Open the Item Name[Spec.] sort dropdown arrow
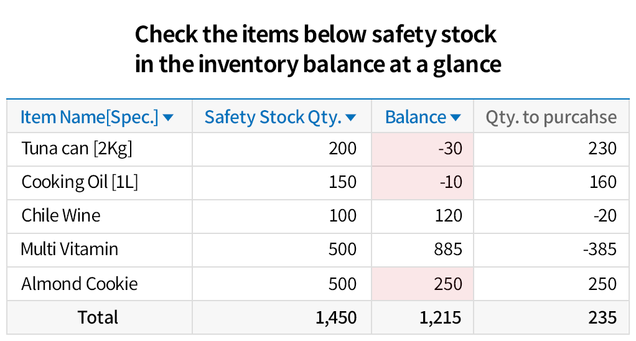Viewport: 636px width, 341px height. (x=168, y=118)
